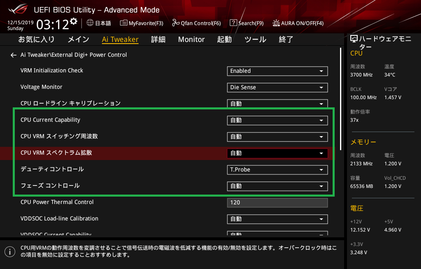Click the info icon in help panel

coord(8,251)
